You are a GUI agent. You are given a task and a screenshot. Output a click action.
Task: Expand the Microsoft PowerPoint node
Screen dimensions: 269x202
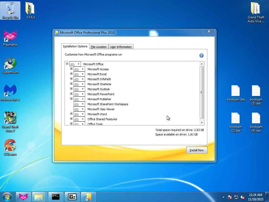(71, 93)
